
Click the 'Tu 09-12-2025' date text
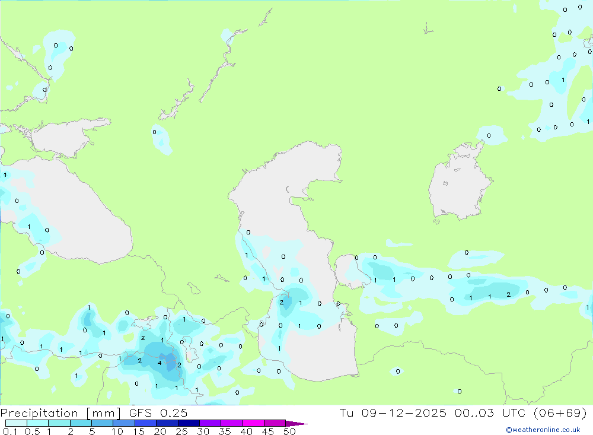point(393,412)
